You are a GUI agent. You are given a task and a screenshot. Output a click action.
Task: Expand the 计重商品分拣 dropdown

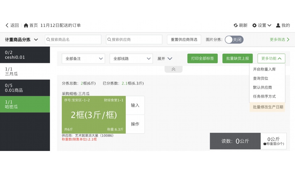click(36, 40)
